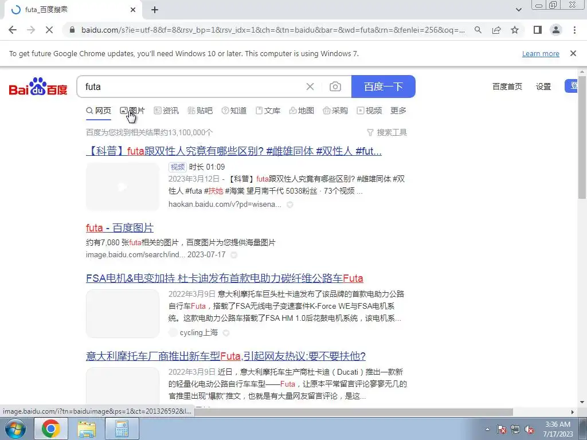This screenshot has width=587, height=440.
Task: Clear the search box with the X icon
Action: (310, 87)
